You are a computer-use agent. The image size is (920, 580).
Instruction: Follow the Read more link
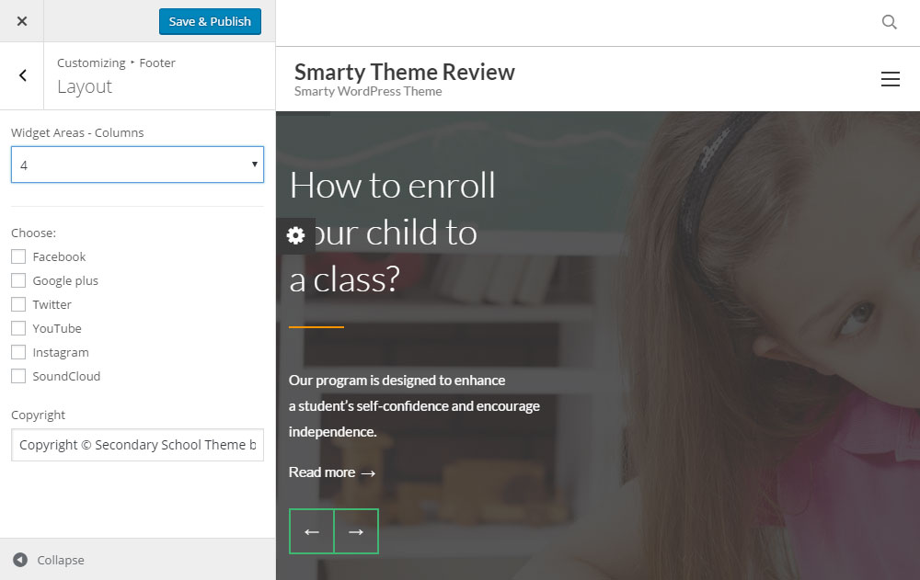point(320,472)
